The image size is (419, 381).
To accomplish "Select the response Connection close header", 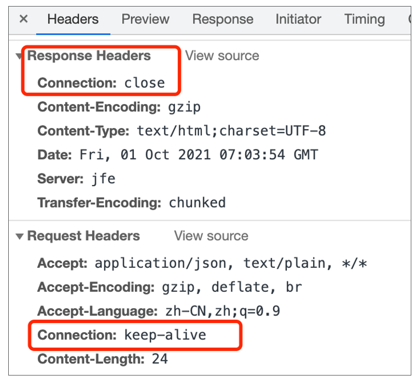I will coord(101,83).
